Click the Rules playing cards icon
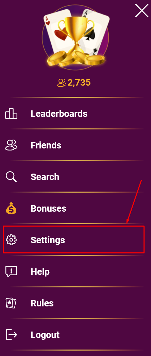The width and height of the screenshot is (151, 356). tap(11, 303)
